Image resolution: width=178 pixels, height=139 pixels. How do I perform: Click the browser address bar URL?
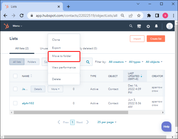[77, 15]
